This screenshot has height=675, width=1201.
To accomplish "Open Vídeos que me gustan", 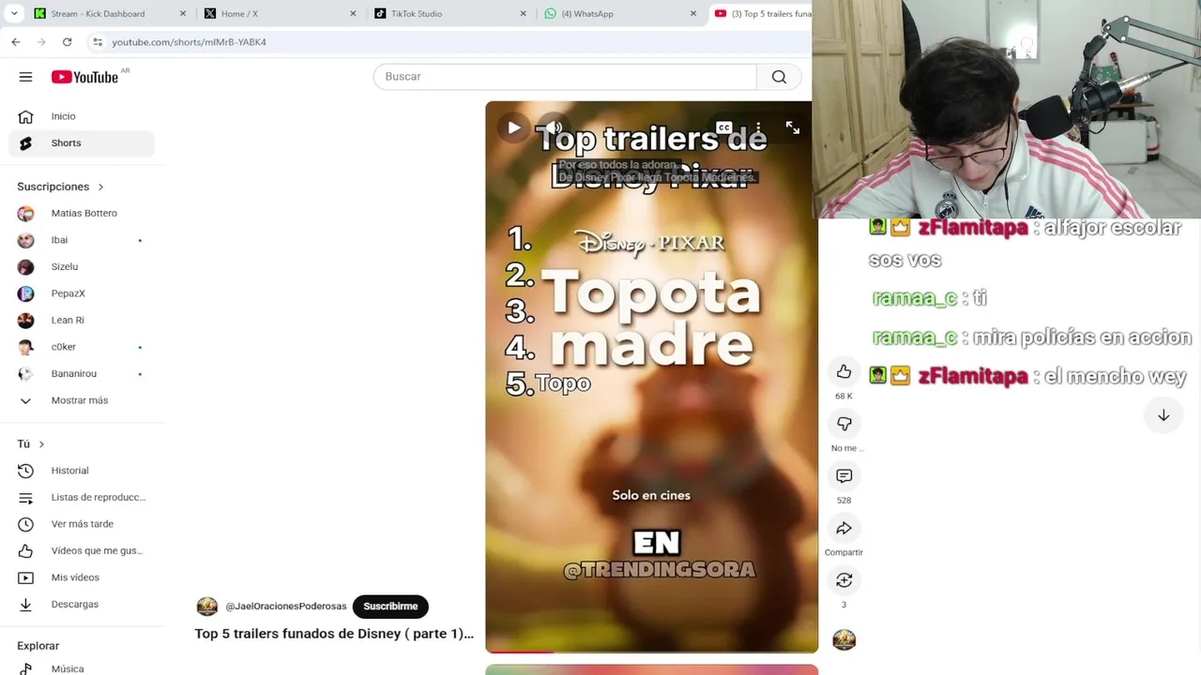I will click(82, 551).
